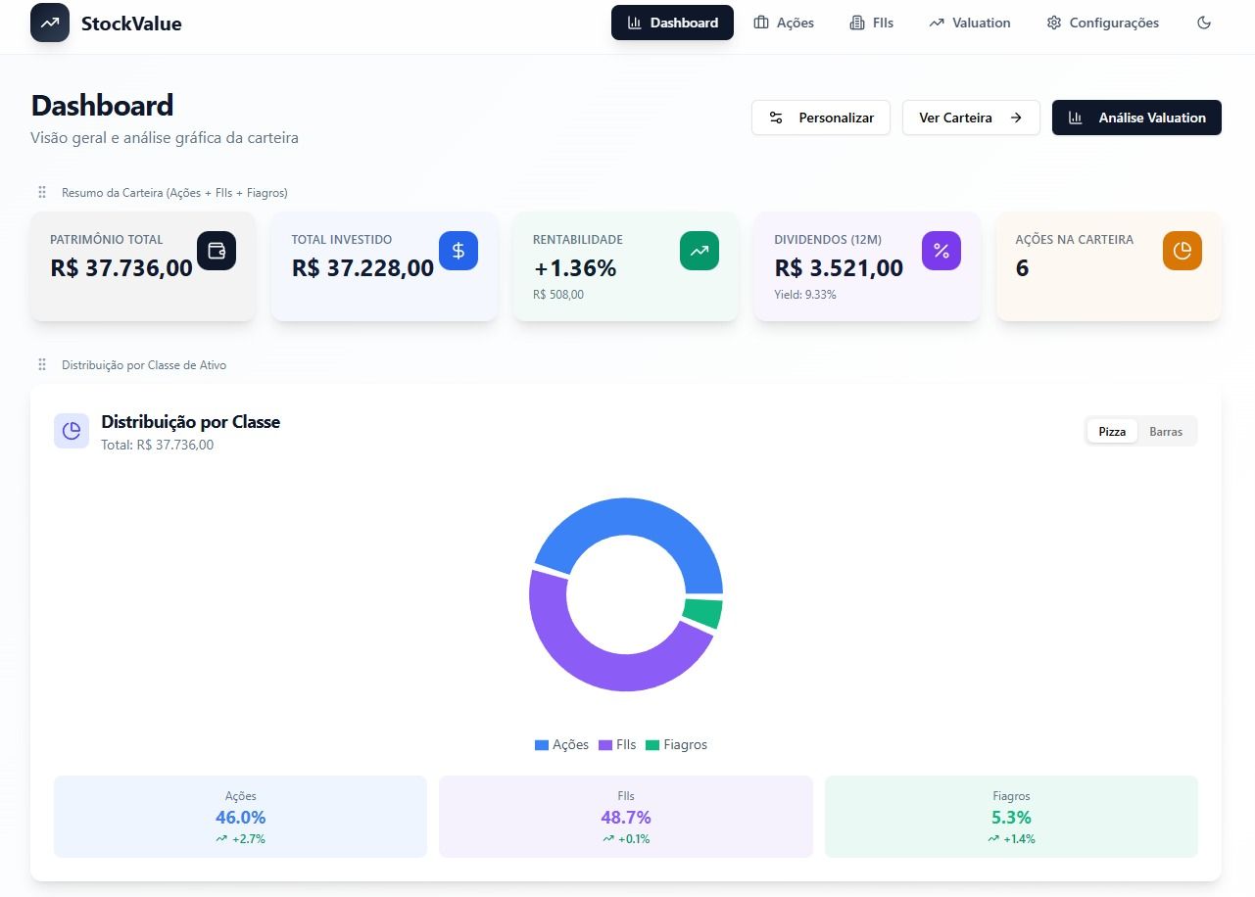Click the Personalizar button
Screen dimensions: 1255x897
click(821, 118)
